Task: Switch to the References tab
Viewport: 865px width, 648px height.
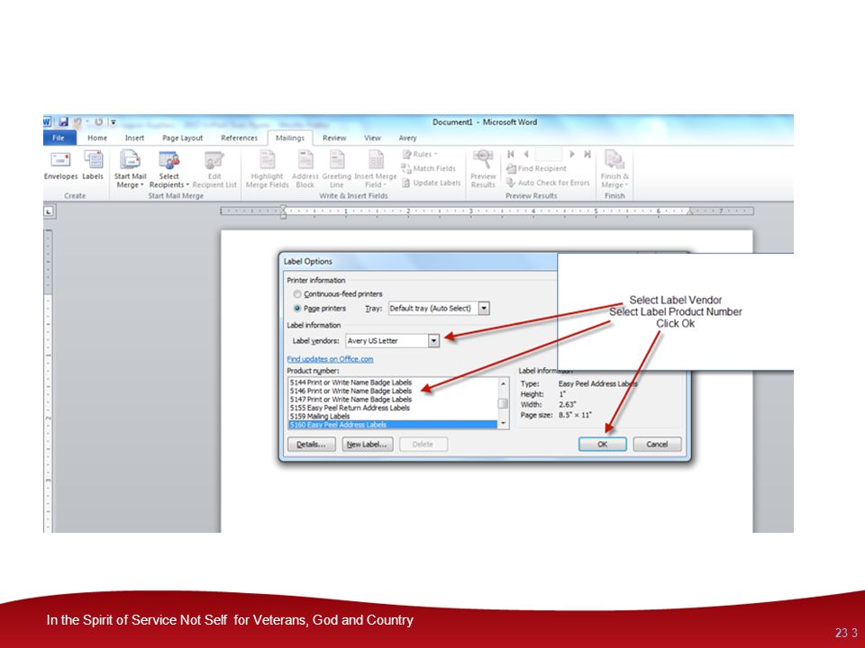Action: click(x=239, y=138)
